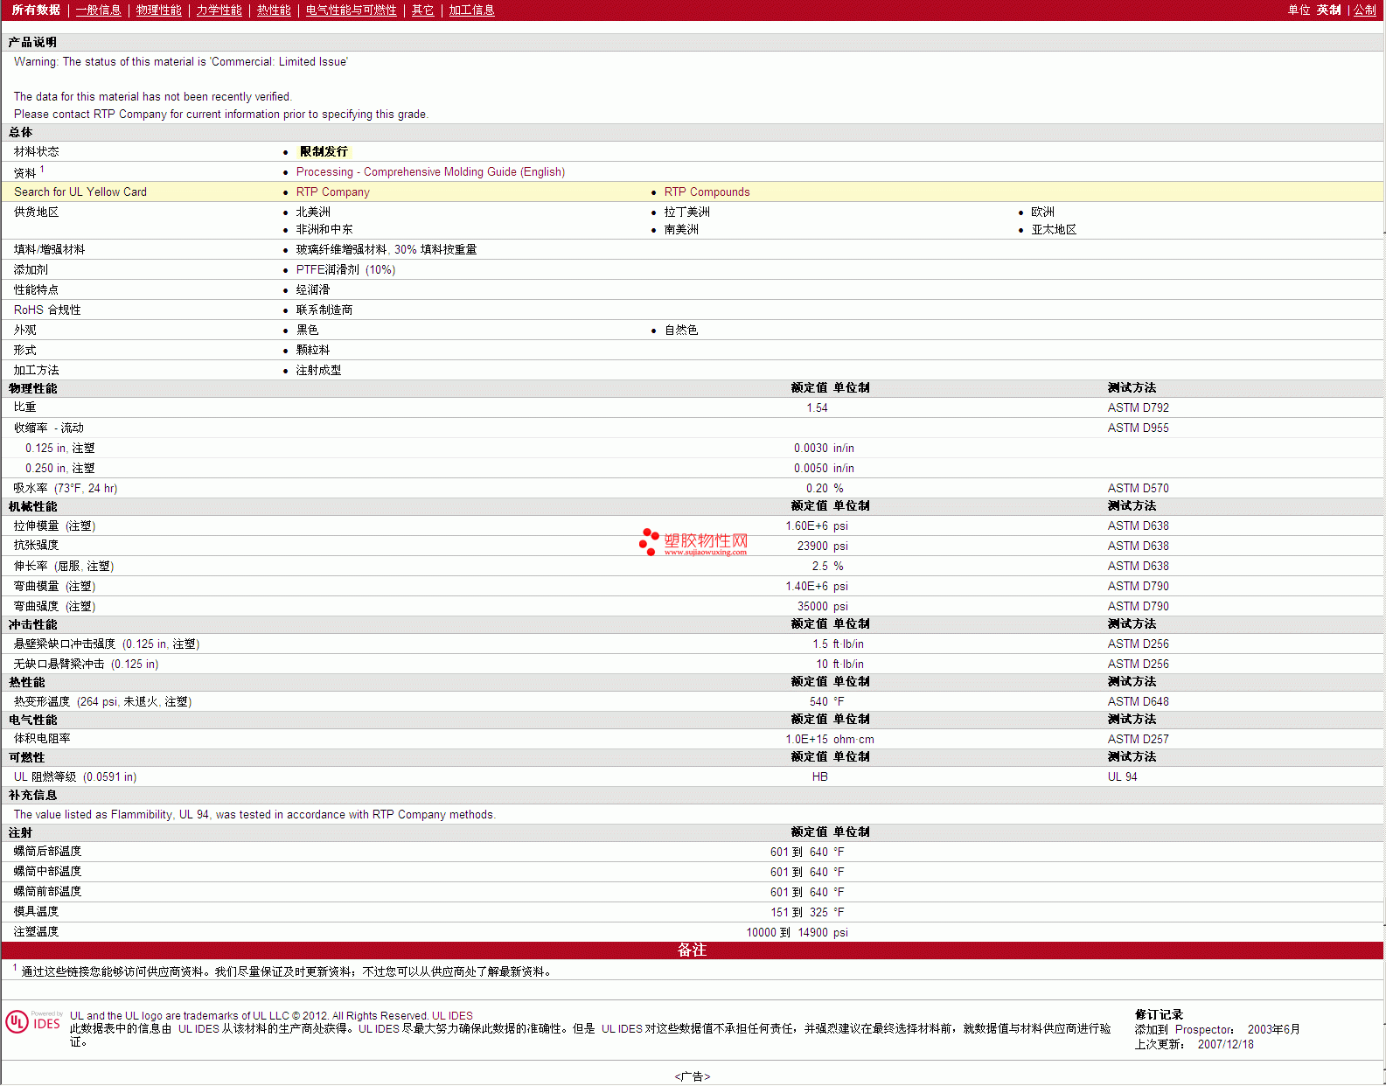Click the red-dot 塑胶物性网 watermark logo

(x=693, y=542)
